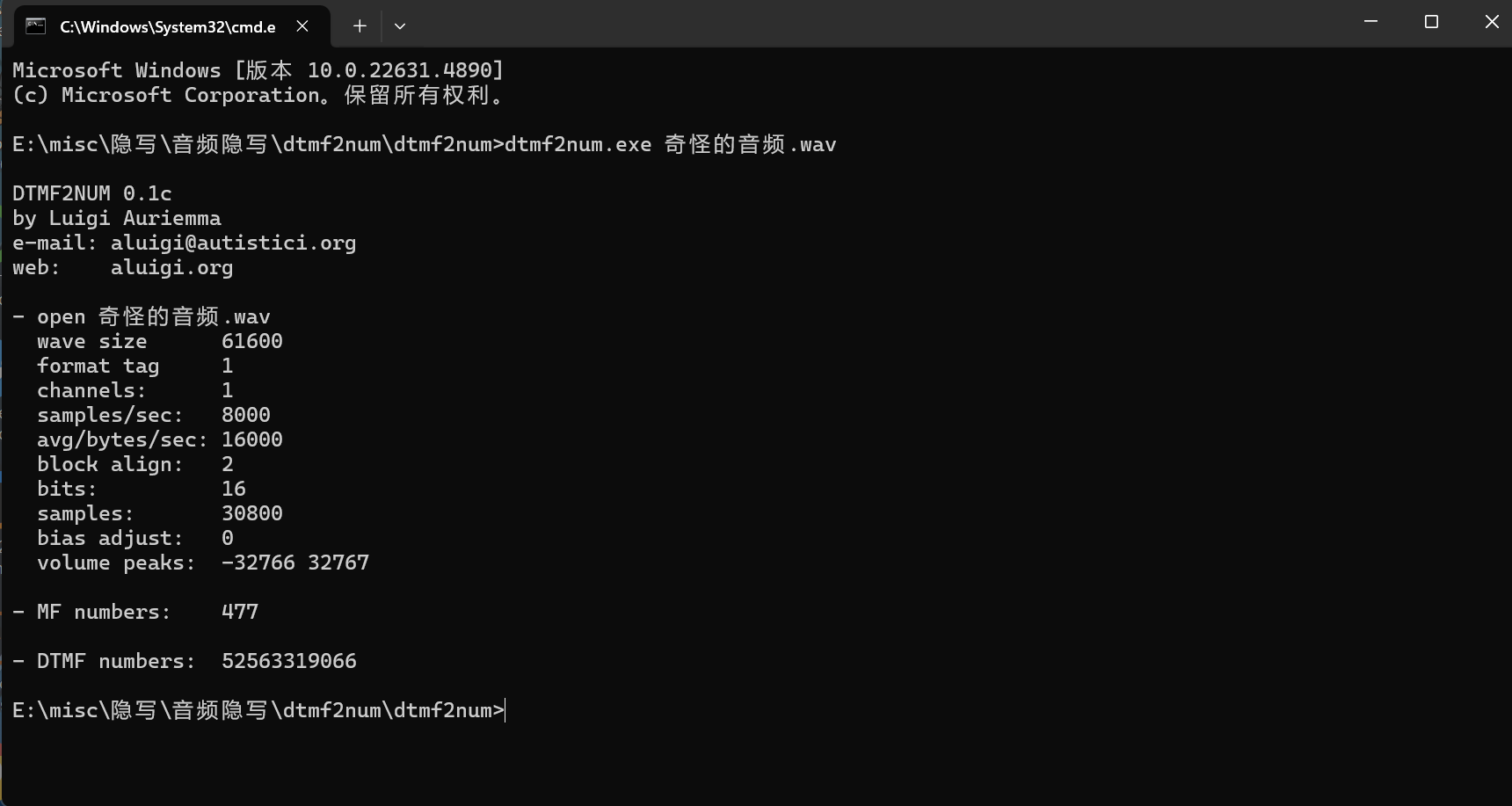Click the DTMF2NUM 0.1c banner text
1512x806 pixels.
click(x=92, y=193)
